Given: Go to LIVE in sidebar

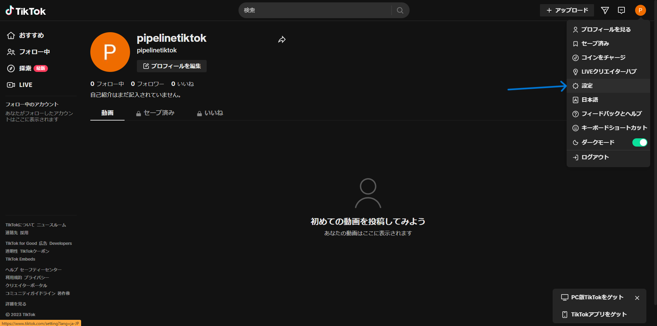Looking at the screenshot, I should (20, 85).
